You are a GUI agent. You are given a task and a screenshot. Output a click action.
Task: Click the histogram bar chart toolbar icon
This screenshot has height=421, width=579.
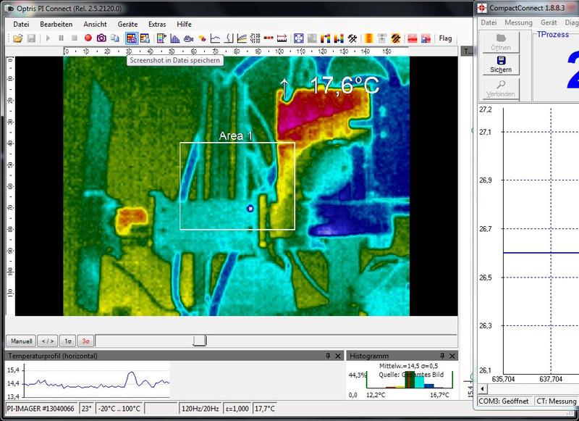(x=174, y=38)
